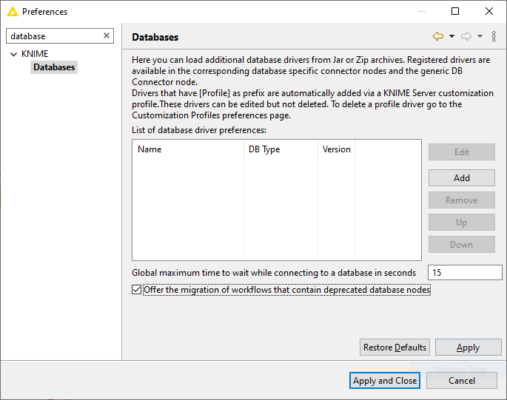Close the Preferences window
Screen dimensions: 507x400
click(489, 11)
